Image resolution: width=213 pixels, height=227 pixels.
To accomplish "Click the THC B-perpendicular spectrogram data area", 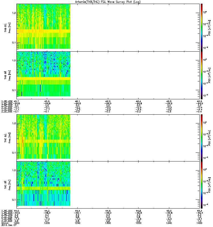I will [x=43, y=136].
